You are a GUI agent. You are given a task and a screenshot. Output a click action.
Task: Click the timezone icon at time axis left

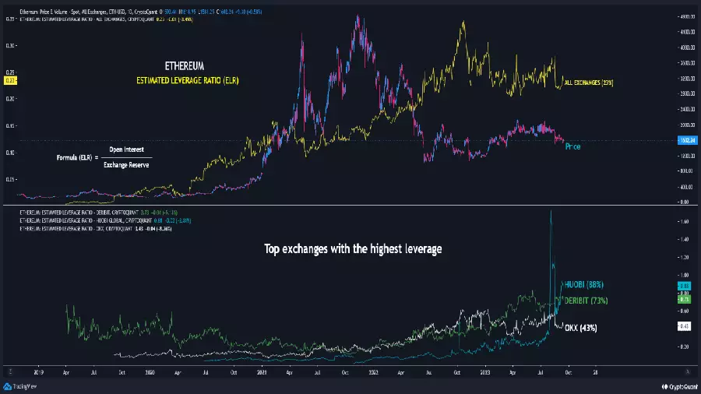coord(10,371)
